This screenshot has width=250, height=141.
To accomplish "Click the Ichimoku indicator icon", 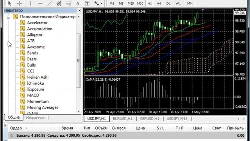I will [x=23, y=83].
